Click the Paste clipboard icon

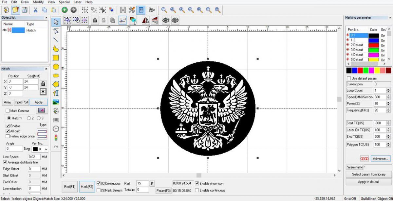tap(53, 10)
